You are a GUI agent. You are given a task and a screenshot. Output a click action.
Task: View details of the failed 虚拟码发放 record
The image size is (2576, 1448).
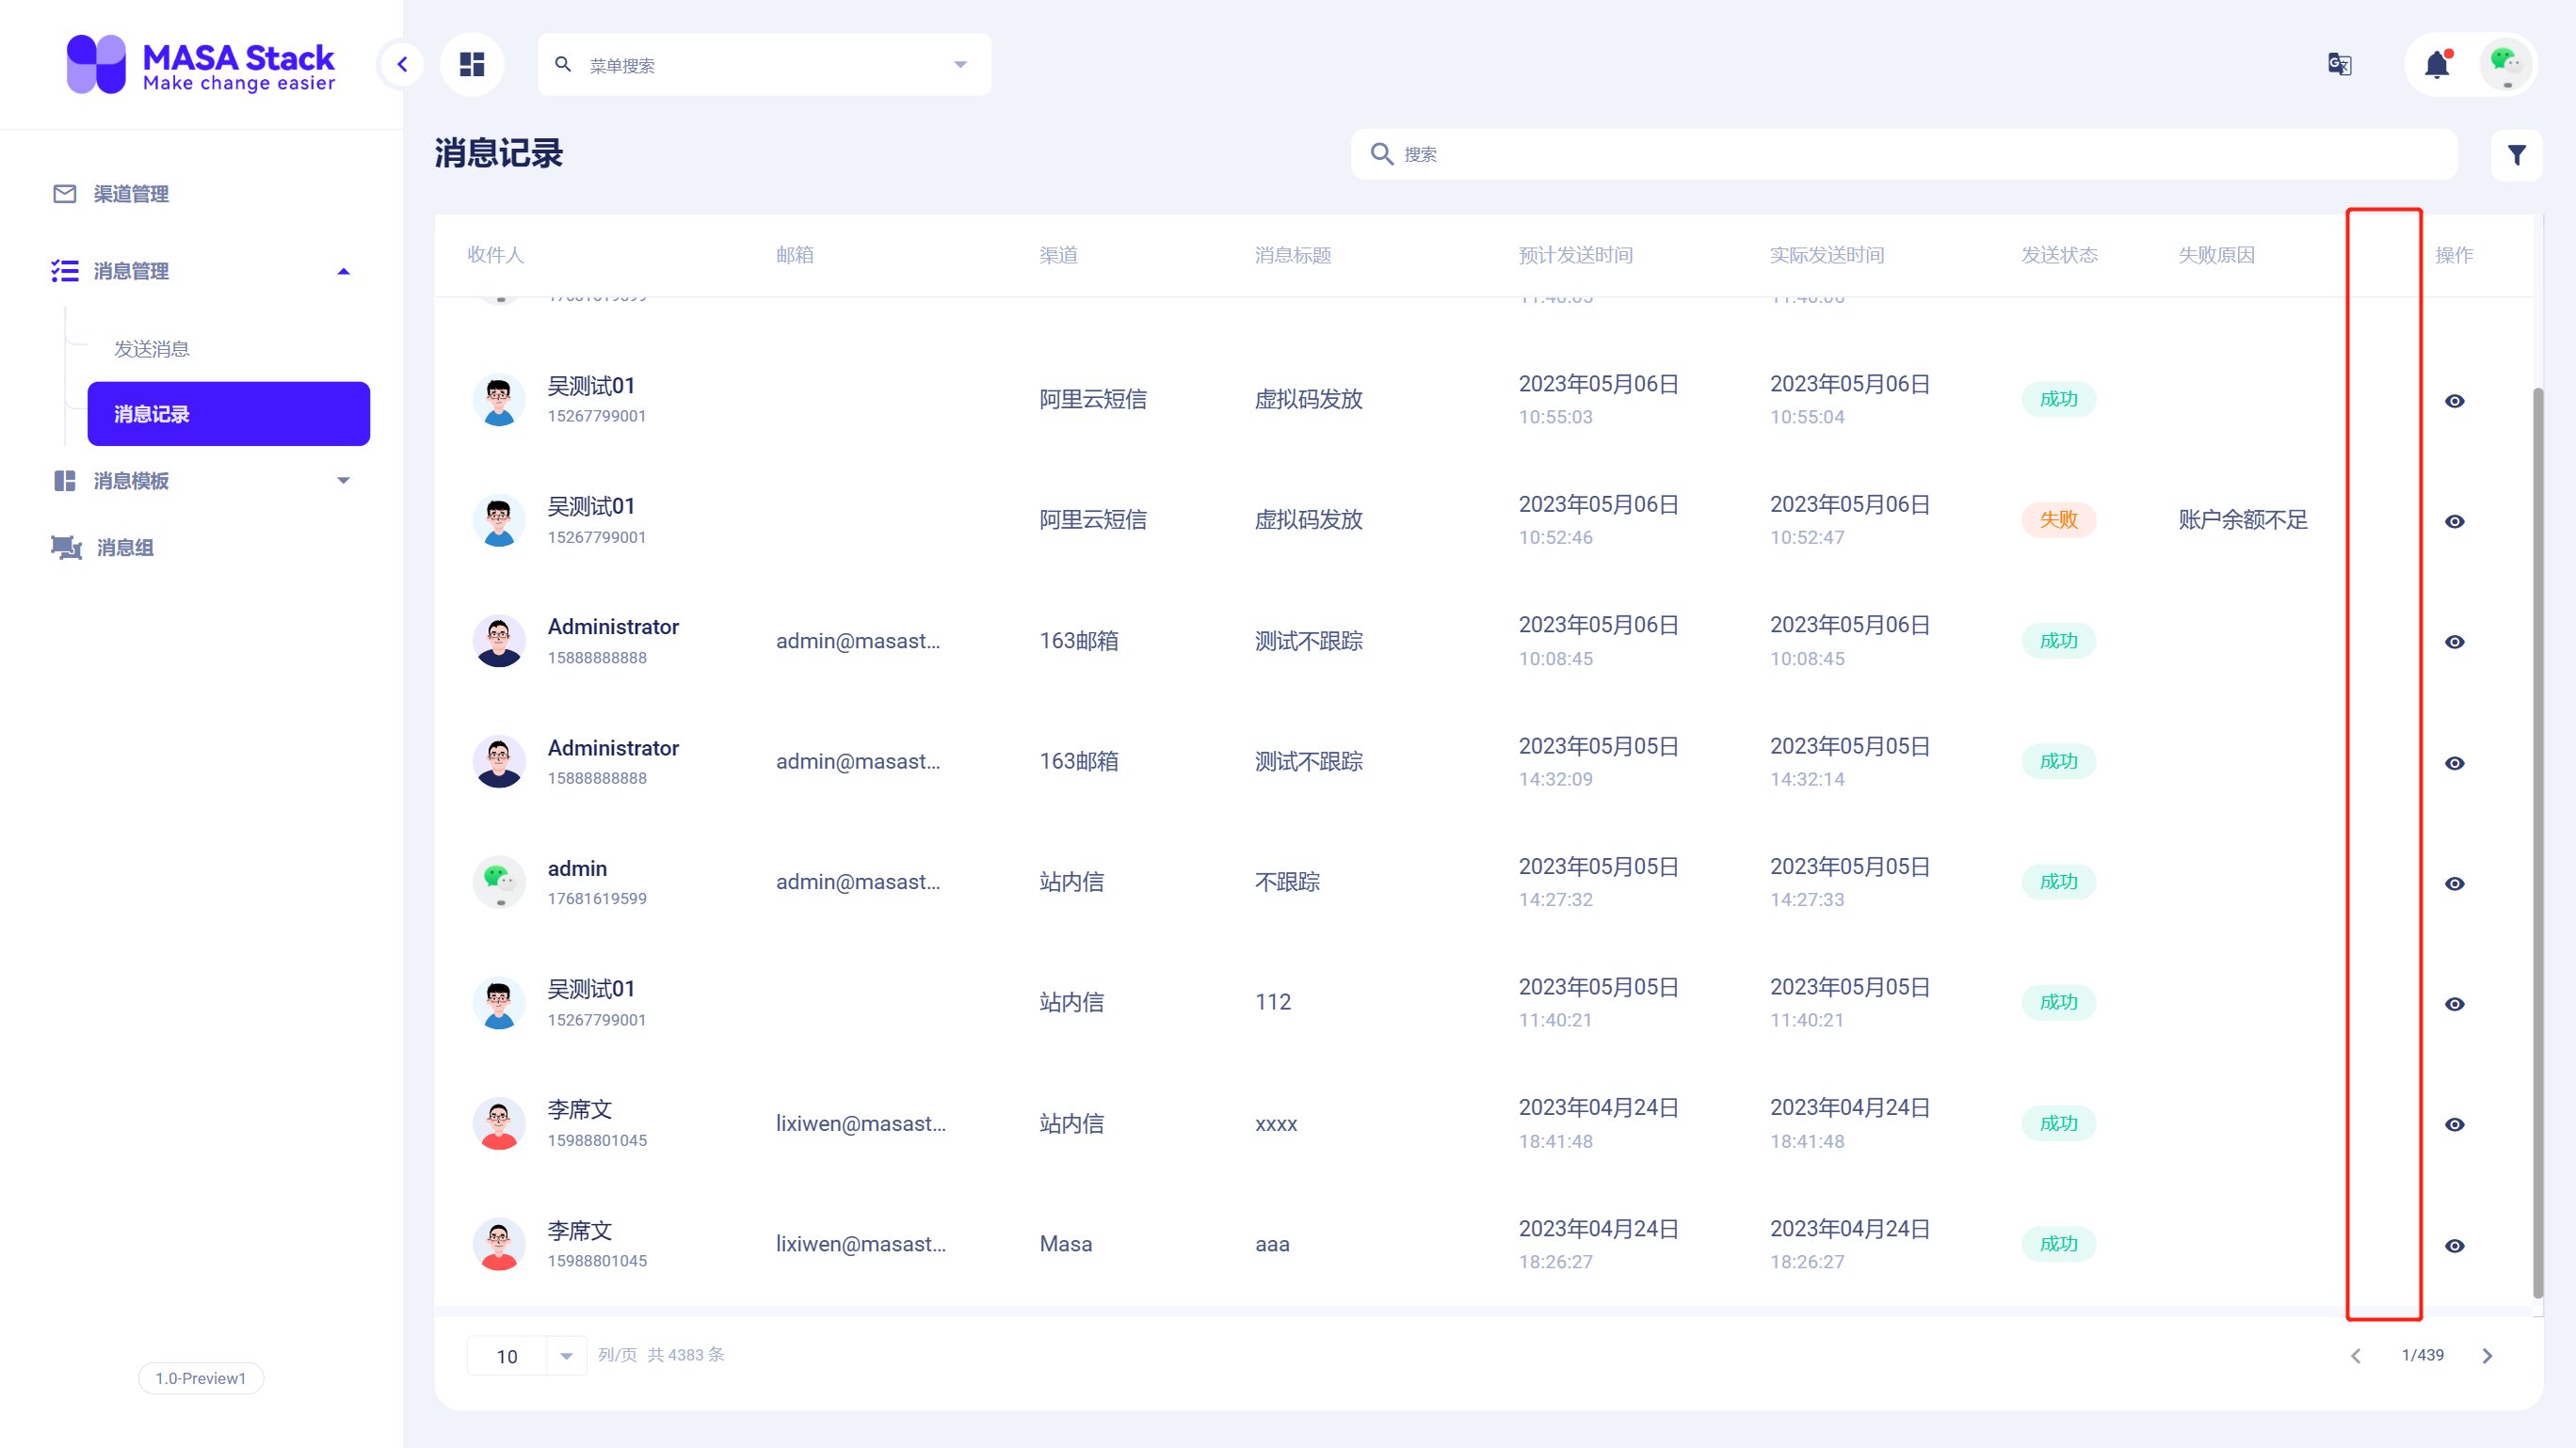[2456, 520]
